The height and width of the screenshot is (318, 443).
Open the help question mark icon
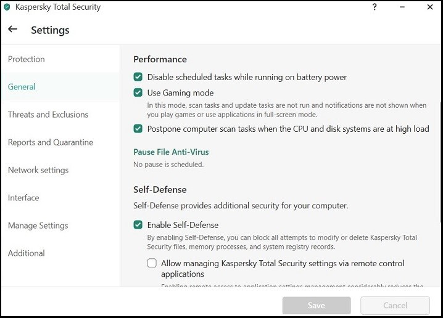pyautogui.click(x=375, y=7)
